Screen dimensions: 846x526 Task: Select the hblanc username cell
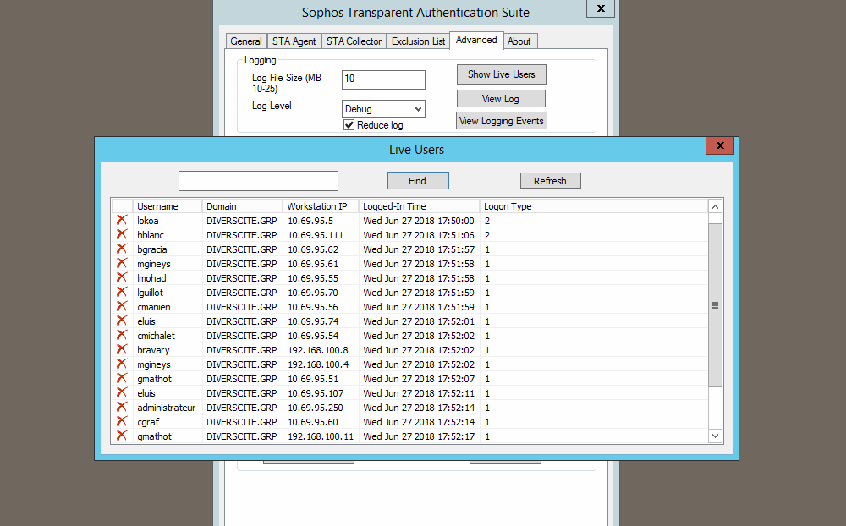tap(150, 235)
